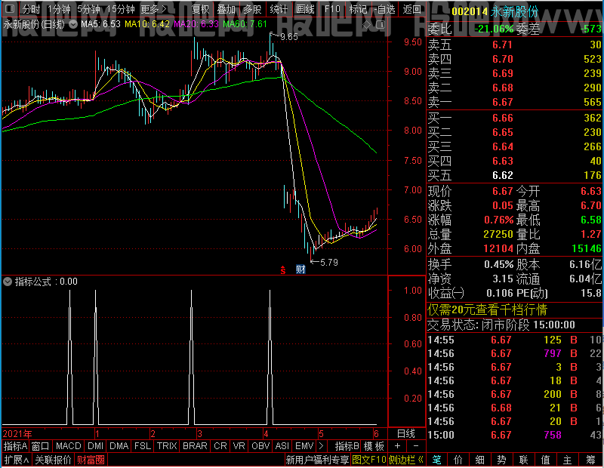This screenshot has height=468, width=604.
Task: Click the 卖一 price 6.67
Action: (503, 102)
